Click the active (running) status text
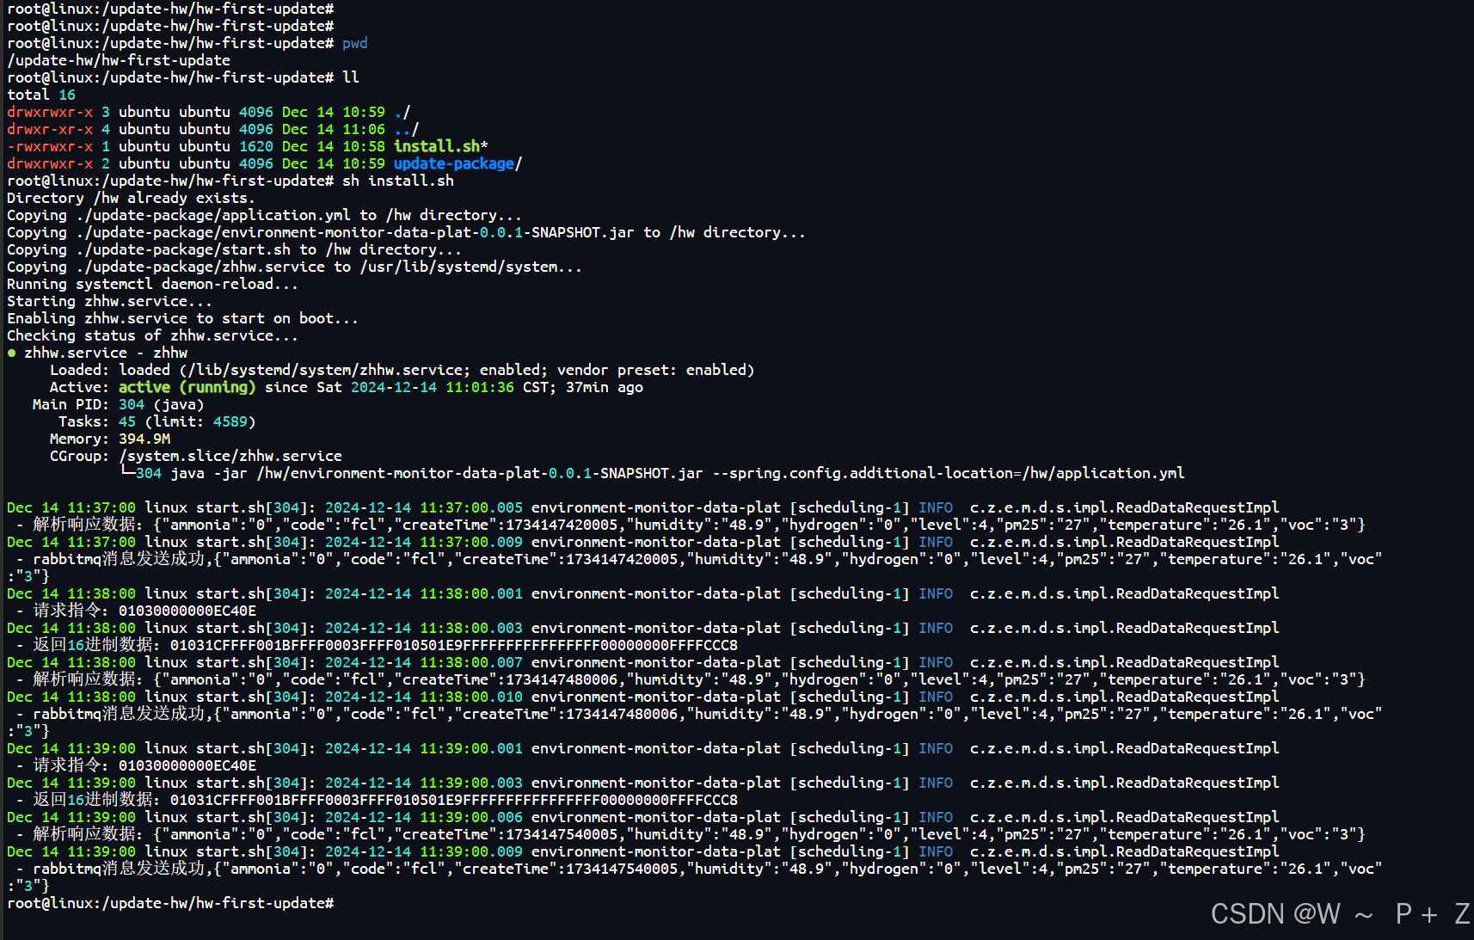This screenshot has height=940, width=1474. [x=187, y=386]
